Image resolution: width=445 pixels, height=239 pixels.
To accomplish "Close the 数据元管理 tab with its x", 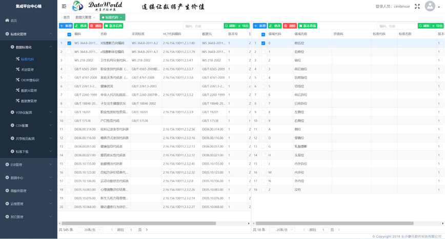I will [94, 17].
